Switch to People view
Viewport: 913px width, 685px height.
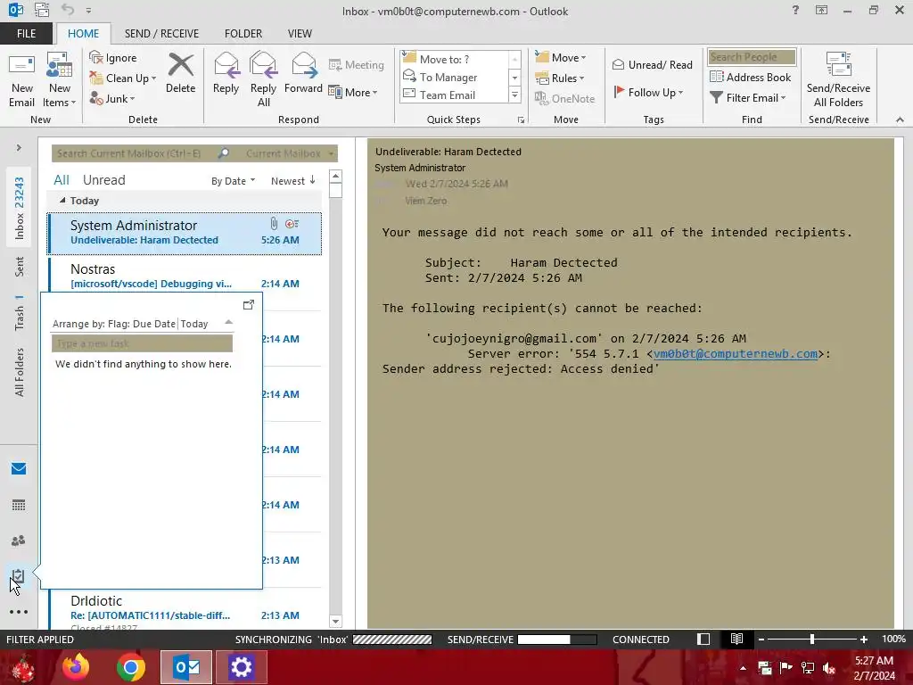(19, 541)
